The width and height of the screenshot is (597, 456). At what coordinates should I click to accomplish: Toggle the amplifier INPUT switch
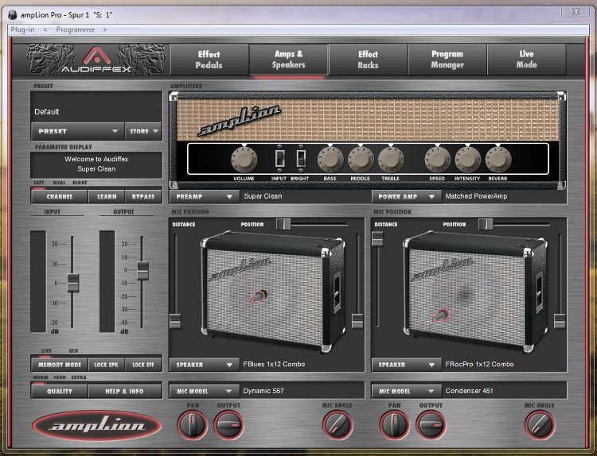pyautogui.click(x=280, y=158)
